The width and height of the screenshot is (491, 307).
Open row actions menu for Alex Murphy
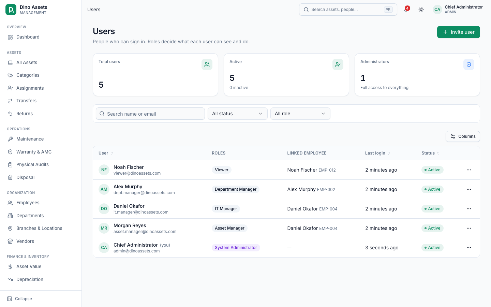[x=469, y=189]
